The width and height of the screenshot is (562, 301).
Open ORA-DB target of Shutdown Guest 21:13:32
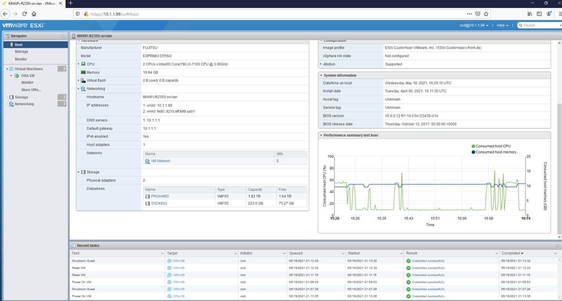click(179, 261)
